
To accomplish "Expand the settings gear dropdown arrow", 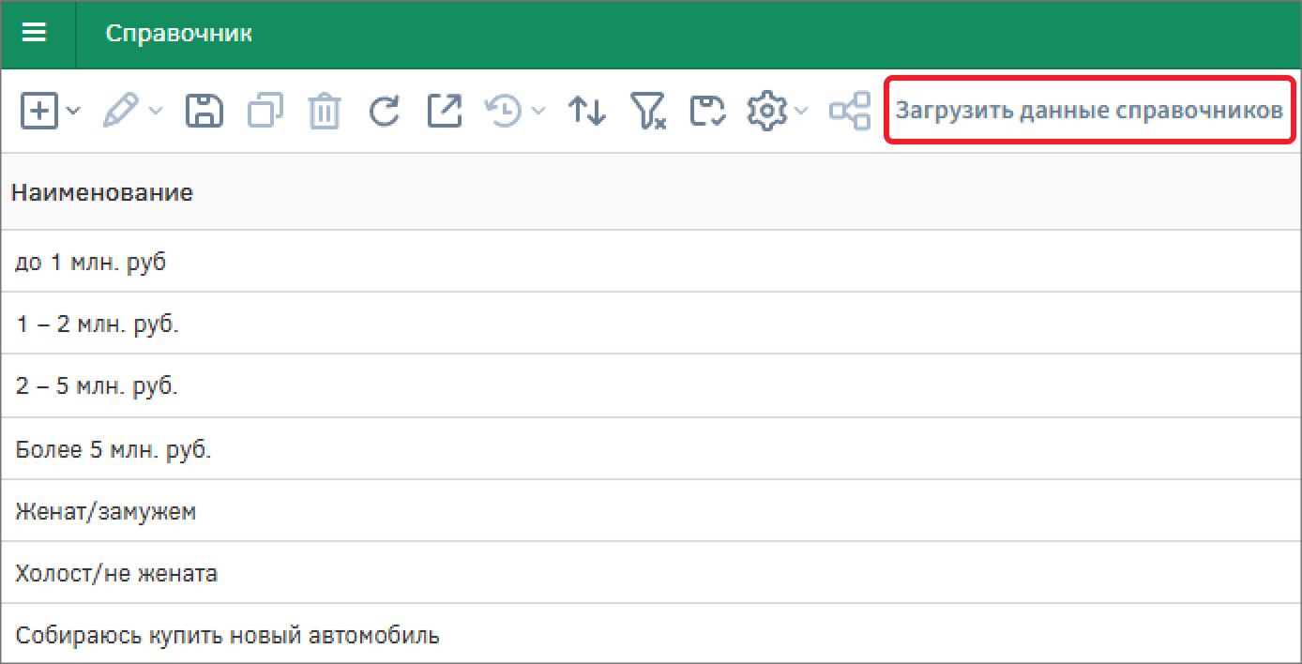I will 800,112.
